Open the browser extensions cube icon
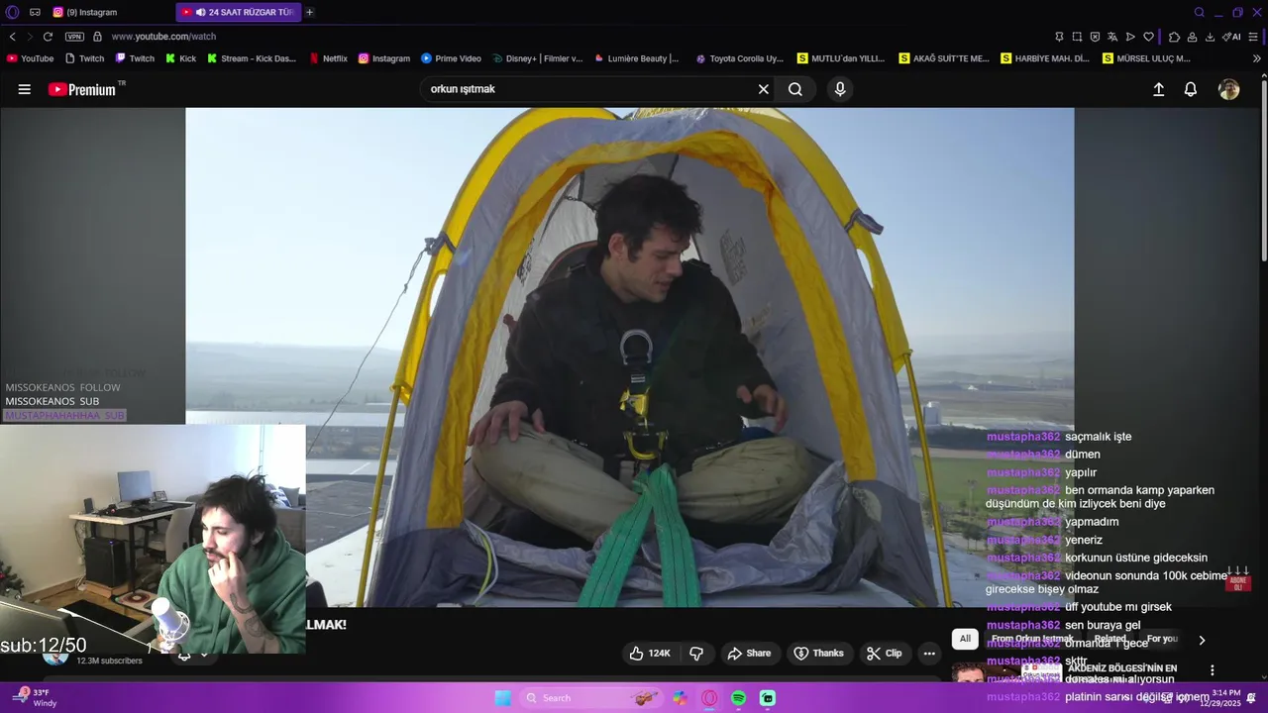 1174,37
